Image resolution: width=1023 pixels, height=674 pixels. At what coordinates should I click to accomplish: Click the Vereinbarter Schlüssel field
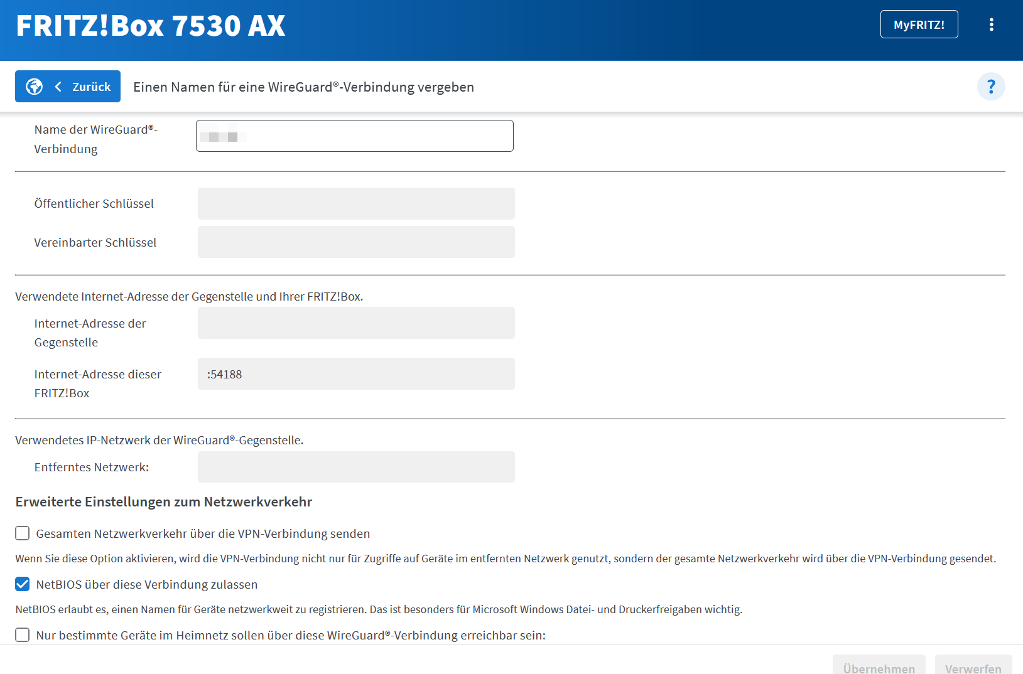[x=356, y=242]
